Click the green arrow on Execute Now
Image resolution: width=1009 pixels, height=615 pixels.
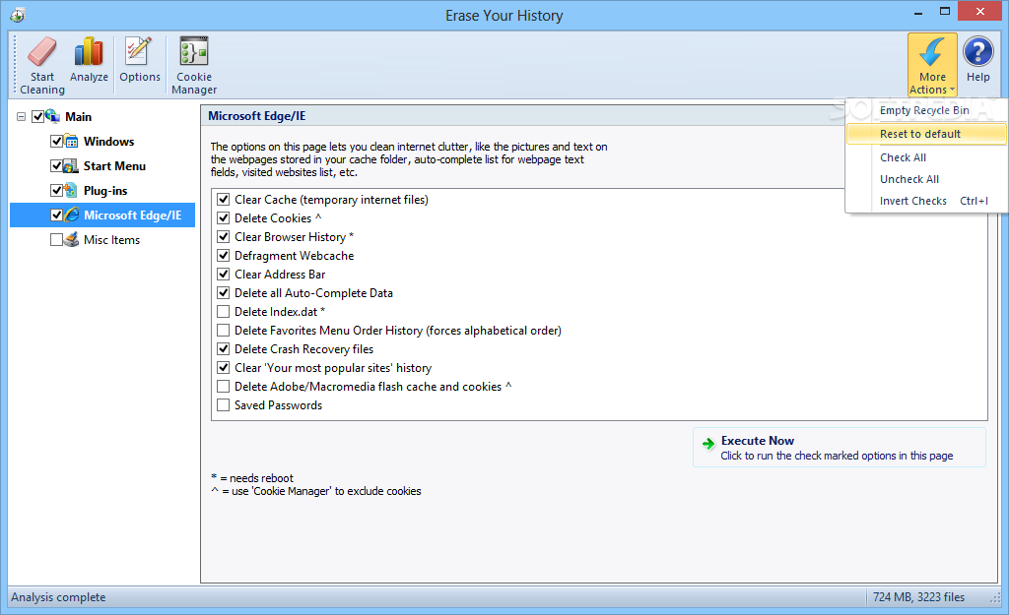(x=708, y=444)
